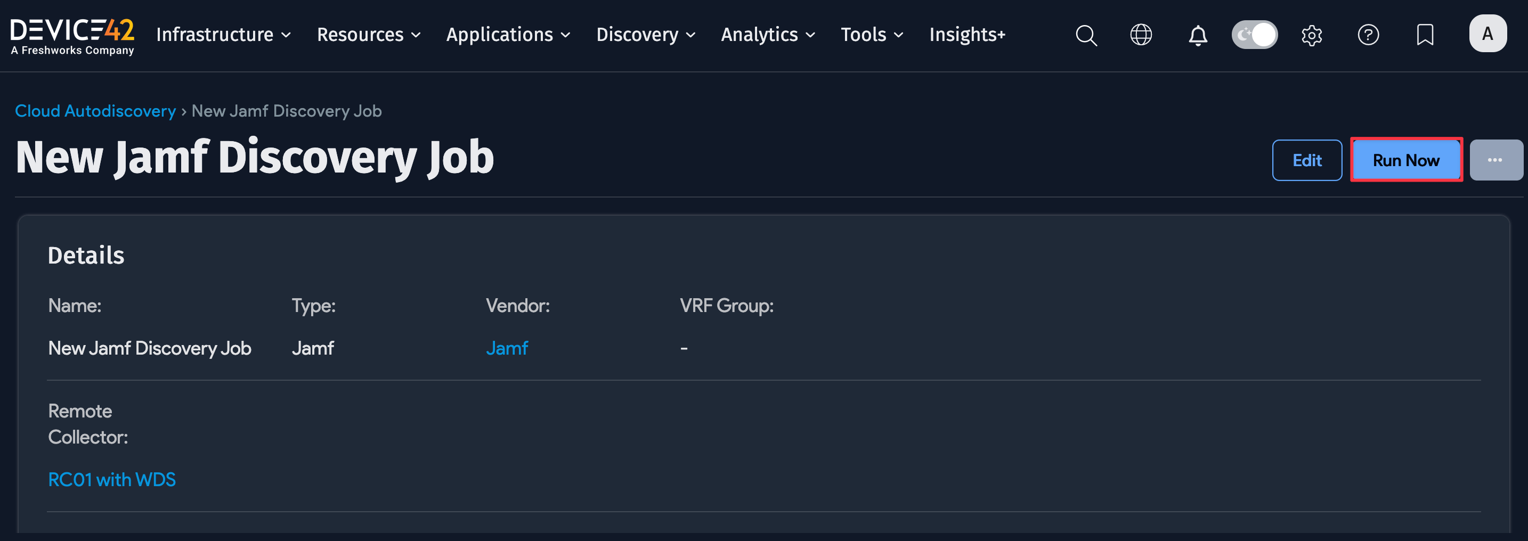This screenshot has height=541, width=1528.
Task: Click the bookmarks icon
Action: click(1425, 35)
